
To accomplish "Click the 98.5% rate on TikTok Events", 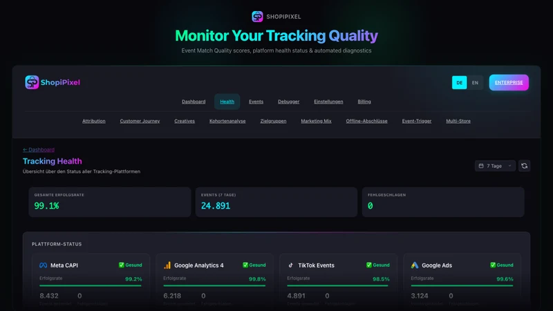I will [x=382, y=279].
